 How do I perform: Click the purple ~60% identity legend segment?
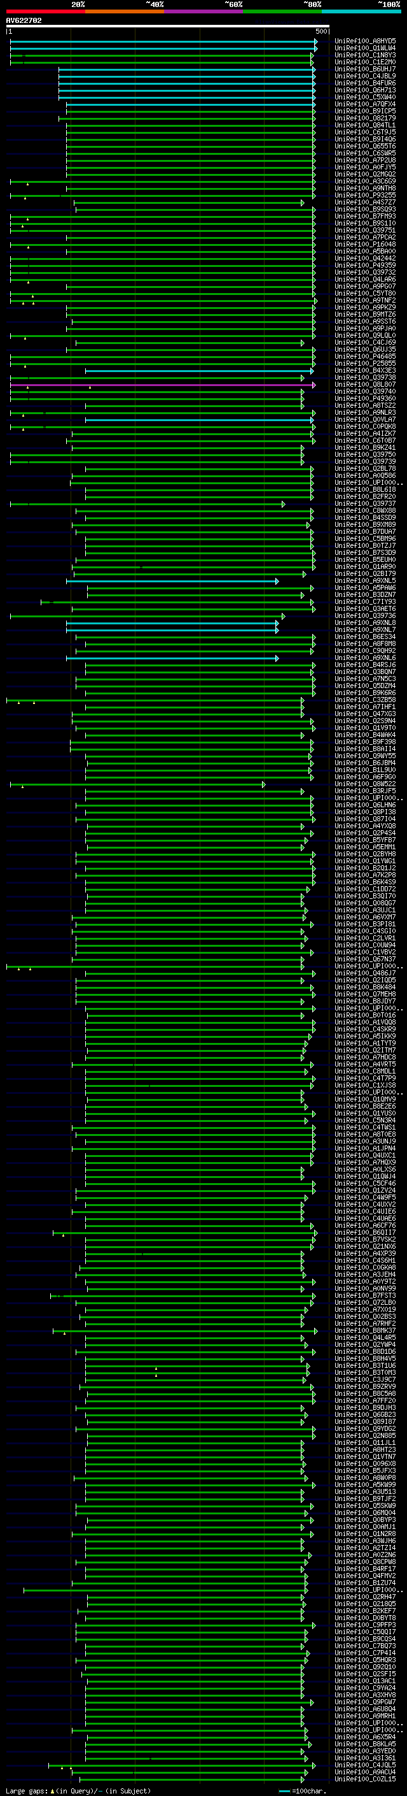coord(203,12)
